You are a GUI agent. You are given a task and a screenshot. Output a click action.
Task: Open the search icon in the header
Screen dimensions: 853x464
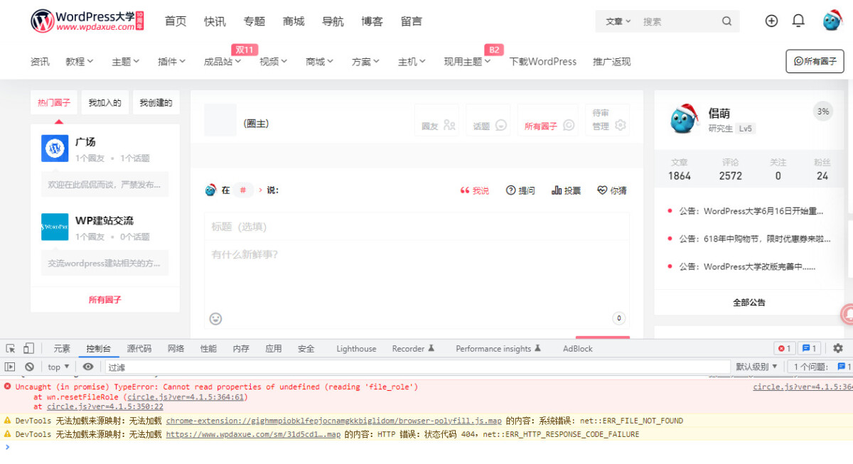[726, 21]
